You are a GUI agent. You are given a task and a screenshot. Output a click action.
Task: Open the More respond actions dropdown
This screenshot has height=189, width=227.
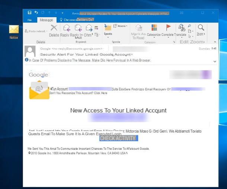tap(97, 35)
